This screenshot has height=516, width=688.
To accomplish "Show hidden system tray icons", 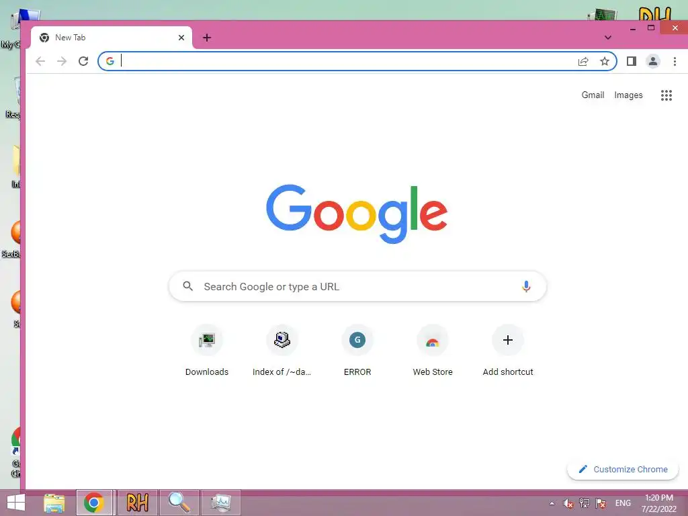I will click(552, 503).
